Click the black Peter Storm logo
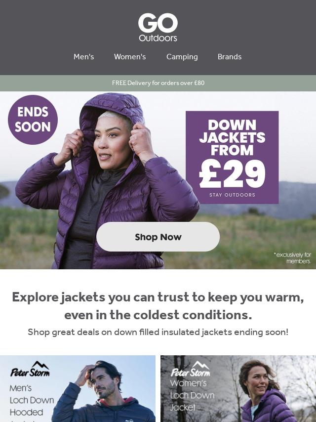This screenshot has width=316, height=422. click(x=30, y=369)
